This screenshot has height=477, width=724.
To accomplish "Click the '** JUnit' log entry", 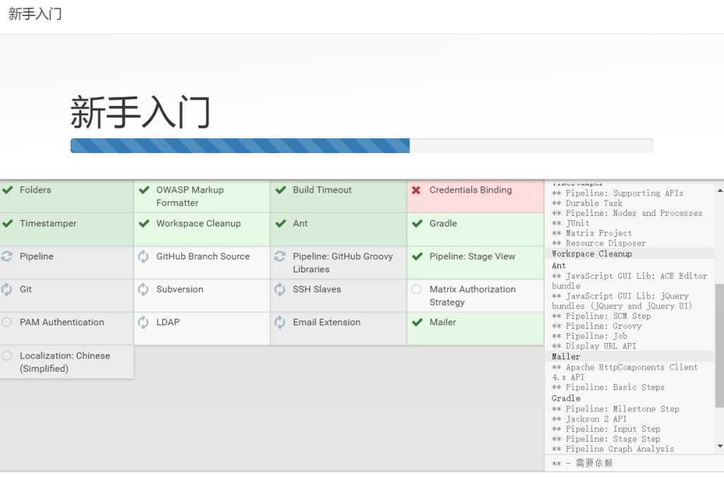I will tap(571, 223).
